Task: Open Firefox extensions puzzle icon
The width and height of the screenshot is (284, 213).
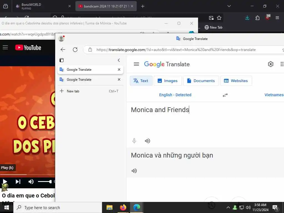Action: (257, 18)
